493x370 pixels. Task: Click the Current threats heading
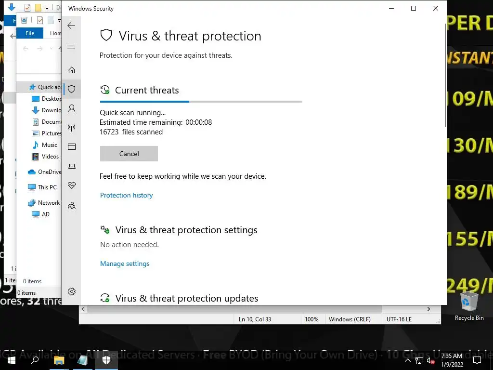click(147, 90)
